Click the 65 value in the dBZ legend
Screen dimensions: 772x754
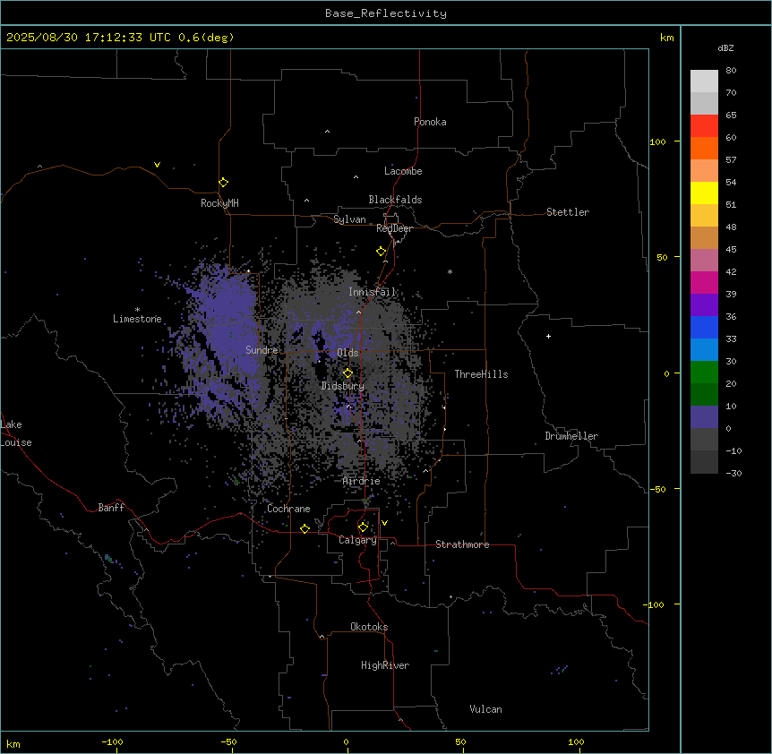(731, 115)
